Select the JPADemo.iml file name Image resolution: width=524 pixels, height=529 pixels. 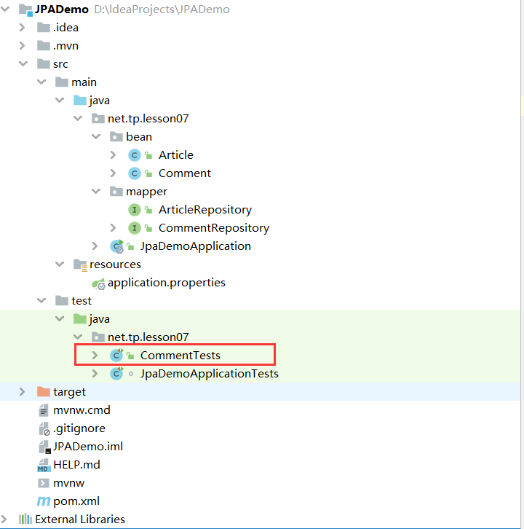click(88, 447)
